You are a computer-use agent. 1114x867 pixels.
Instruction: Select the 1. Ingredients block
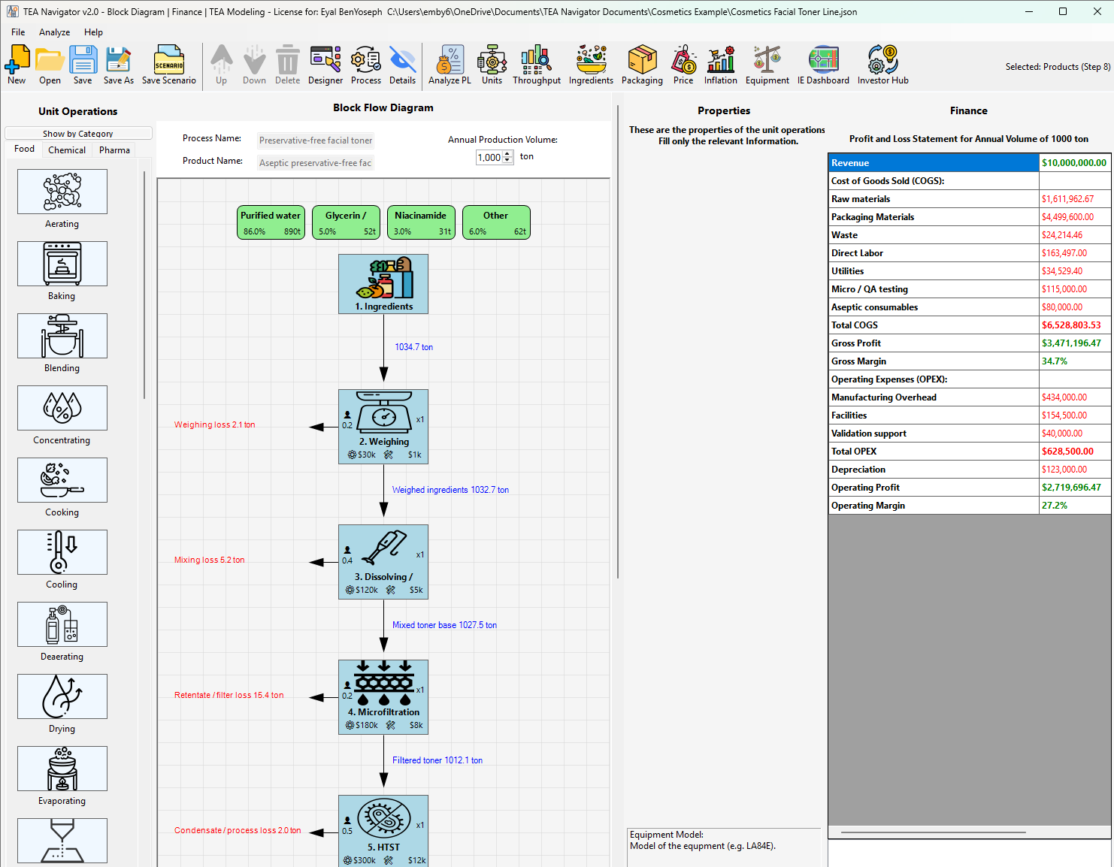pyautogui.click(x=383, y=284)
